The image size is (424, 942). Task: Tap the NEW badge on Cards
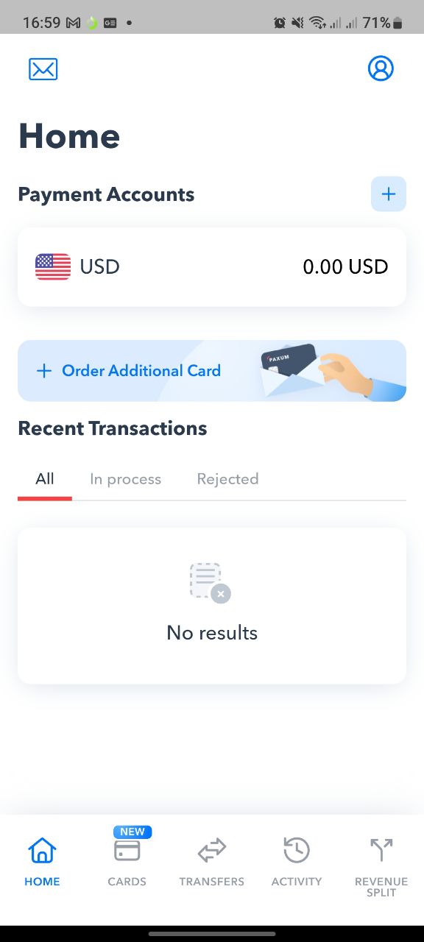pyautogui.click(x=132, y=832)
